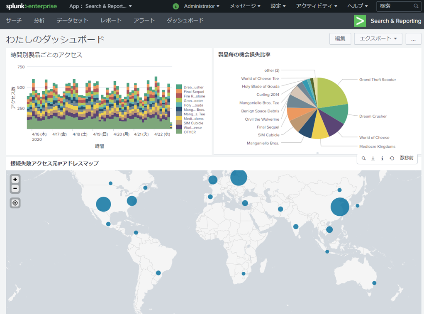Click the green Search & Reporting app icon

360,21
